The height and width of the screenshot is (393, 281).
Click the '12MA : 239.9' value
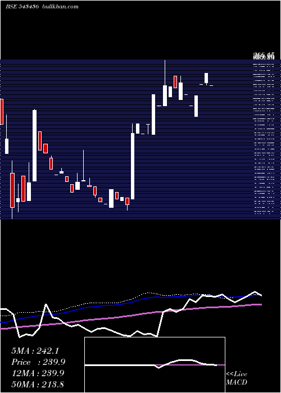tap(38, 373)
